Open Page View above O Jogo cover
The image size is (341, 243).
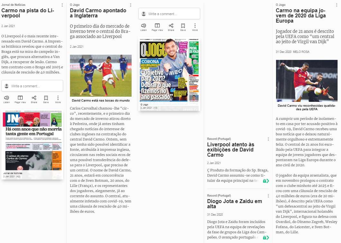click(x=157, y=26)
